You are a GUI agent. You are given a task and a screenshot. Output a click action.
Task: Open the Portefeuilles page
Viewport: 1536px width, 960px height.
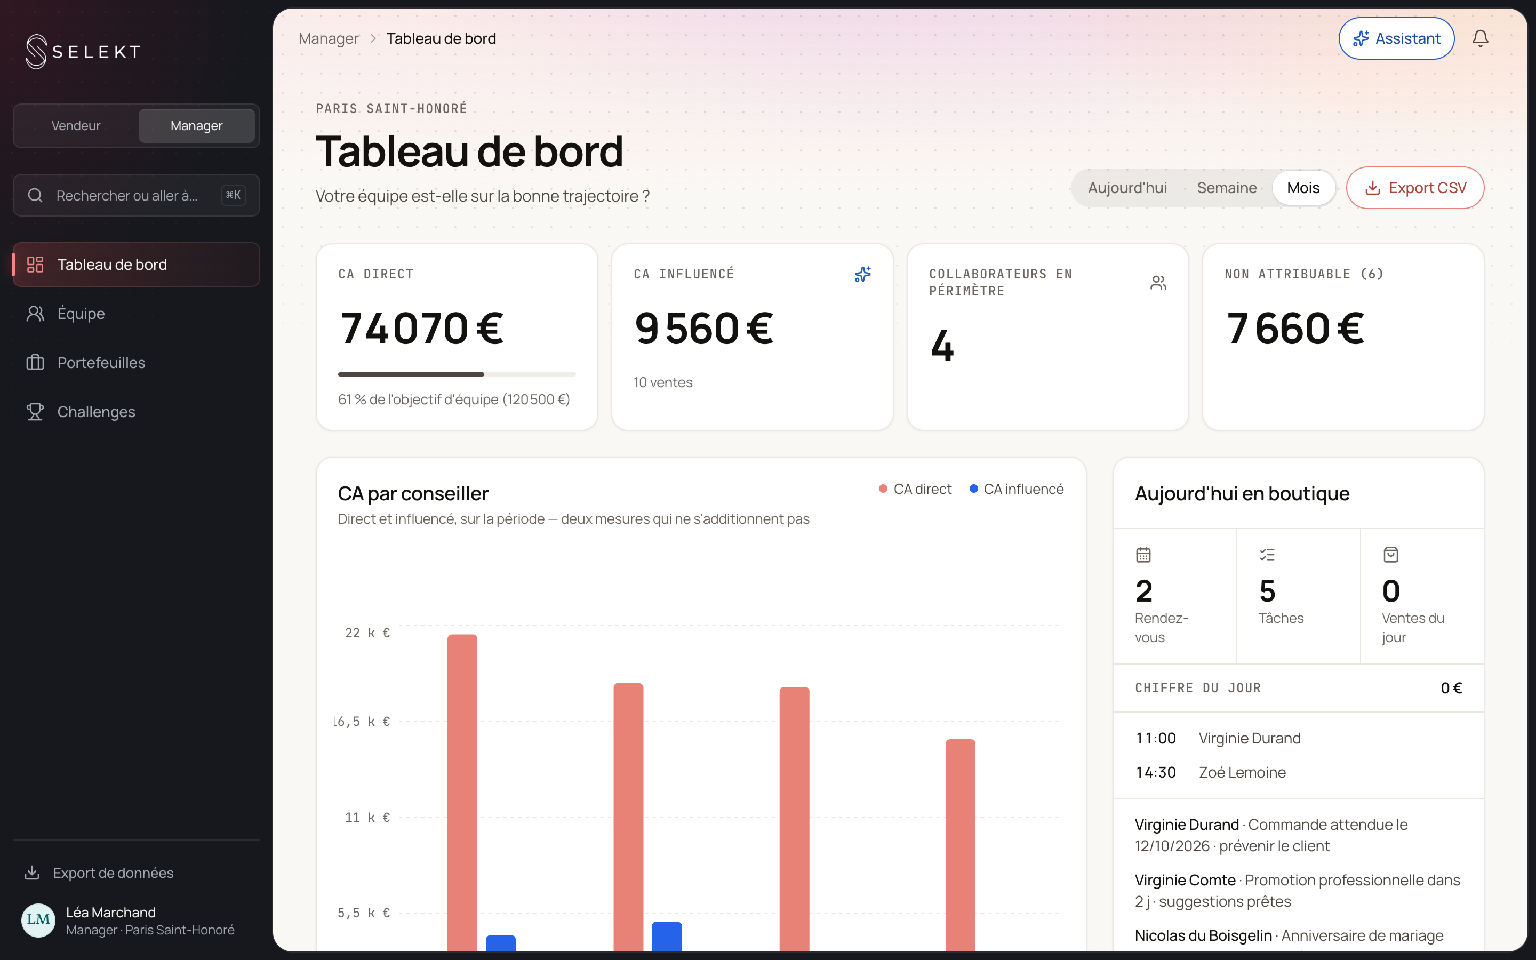[137, 363]
